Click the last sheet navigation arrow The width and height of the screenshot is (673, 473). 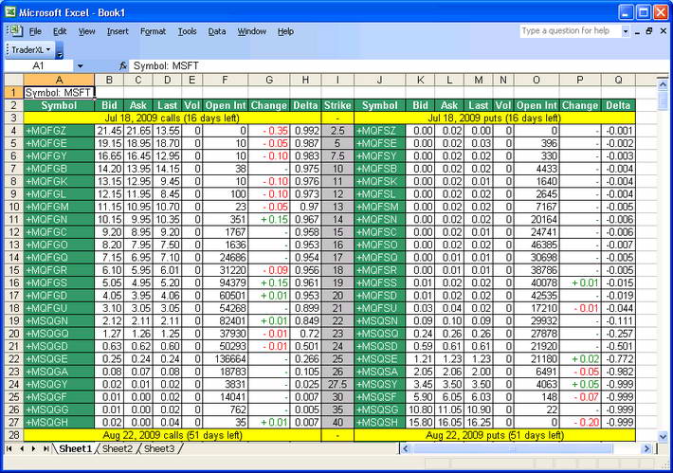pyautogui.click(x=45, y=449)
